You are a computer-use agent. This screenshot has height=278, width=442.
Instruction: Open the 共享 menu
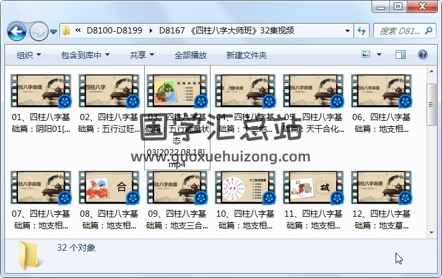[142, 55]
